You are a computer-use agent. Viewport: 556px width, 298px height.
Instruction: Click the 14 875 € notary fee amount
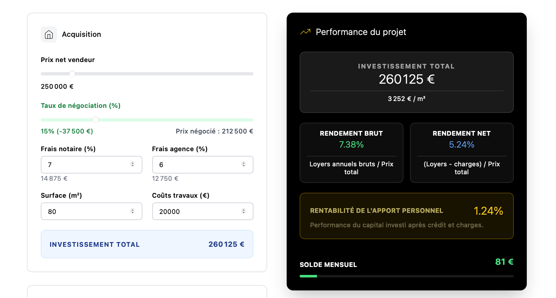pos(54,179)
